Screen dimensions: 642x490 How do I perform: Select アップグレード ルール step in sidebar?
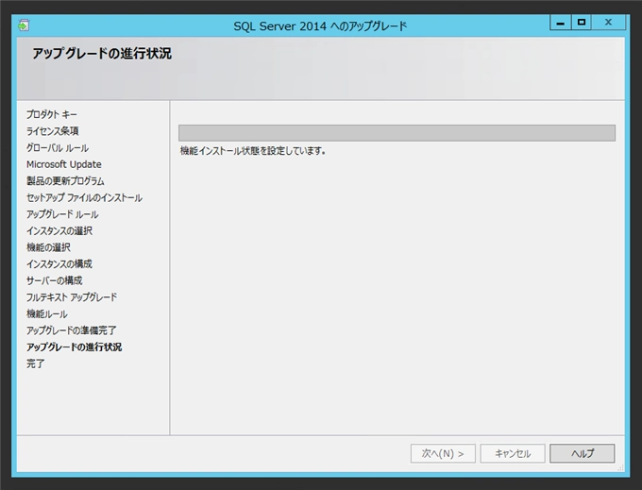coord(62,214)
